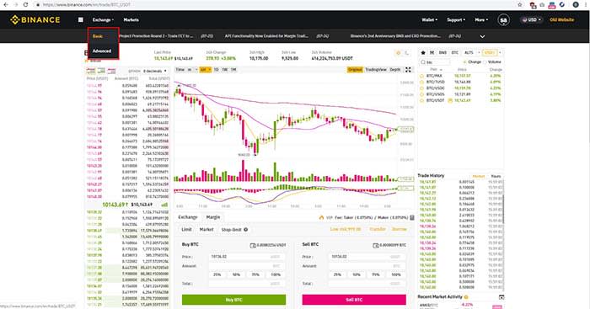Open the fee calculator icon

pos(412,217)
